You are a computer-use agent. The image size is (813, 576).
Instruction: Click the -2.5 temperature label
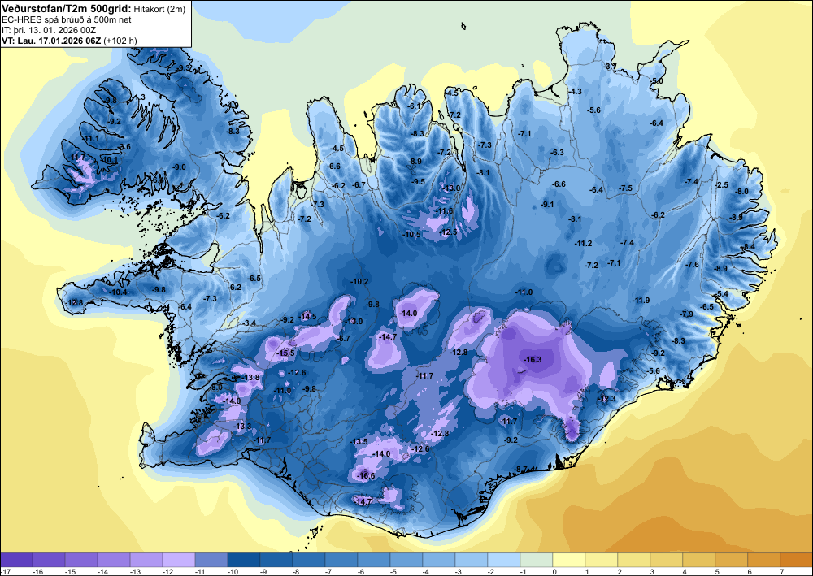click(721, 185)
